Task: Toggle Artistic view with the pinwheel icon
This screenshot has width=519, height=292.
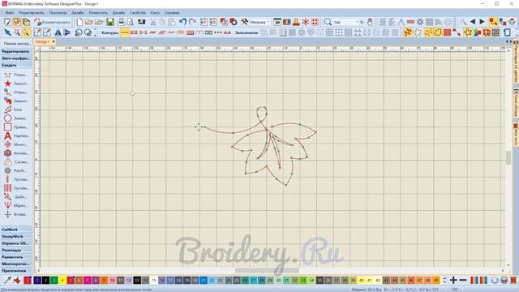Action: pyautogui.click(x=305, y=22)
